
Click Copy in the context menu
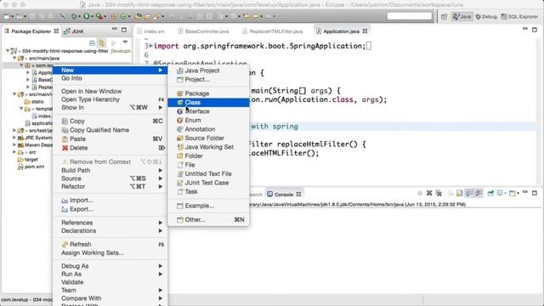110,121
